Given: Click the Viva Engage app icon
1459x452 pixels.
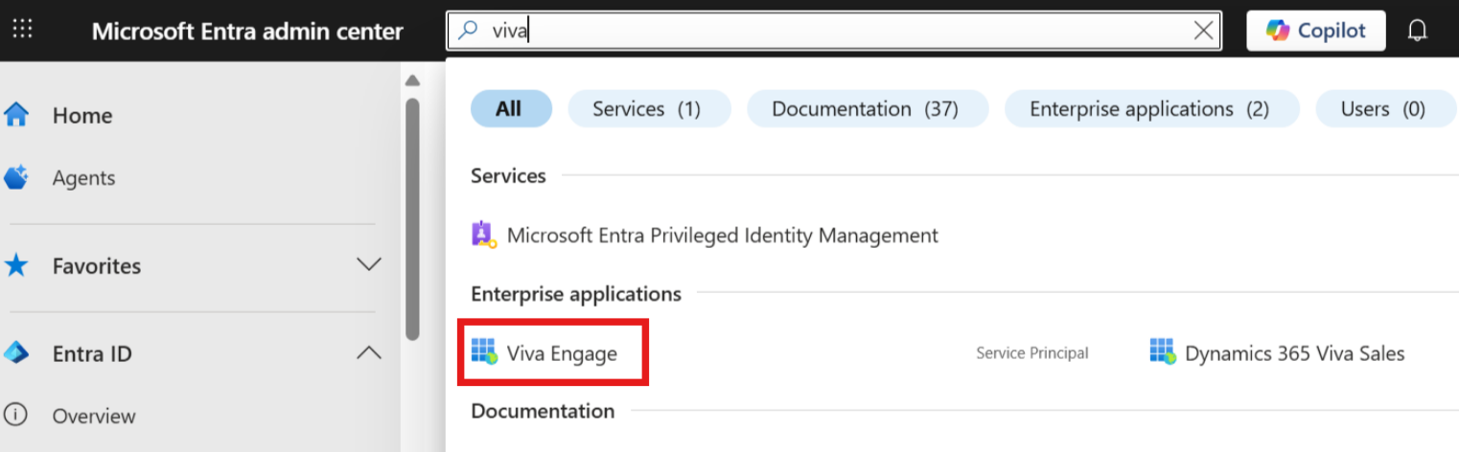Looking at the screenshot, I should click(x=484, y=352).
